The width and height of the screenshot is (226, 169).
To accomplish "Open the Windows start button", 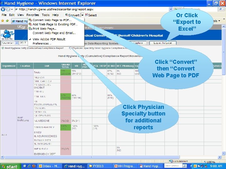I will click(10, 166).
